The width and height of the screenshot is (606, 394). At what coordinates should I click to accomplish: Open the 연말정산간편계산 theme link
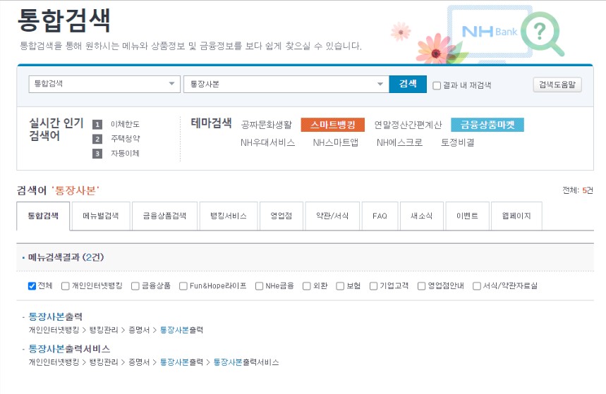(x=408, y=125)
